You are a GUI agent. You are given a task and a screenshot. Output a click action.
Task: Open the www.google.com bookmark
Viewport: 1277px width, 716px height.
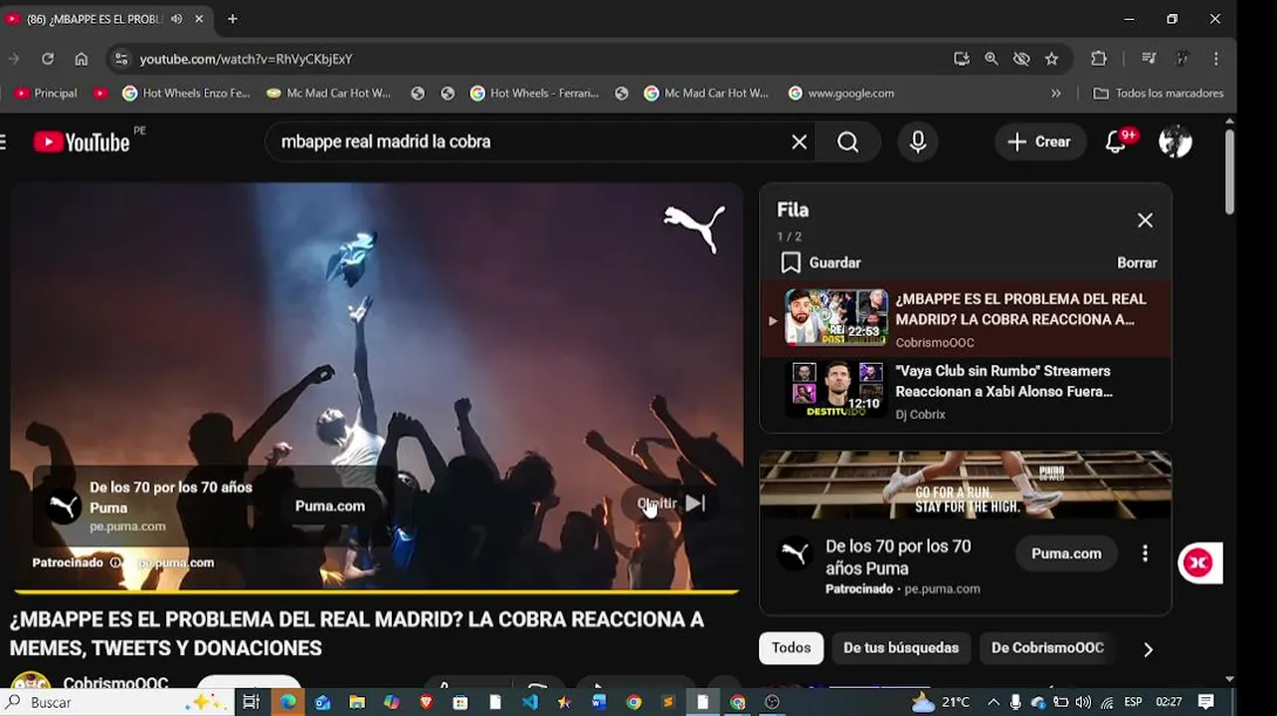pyautogui.click(x=841, y=93)
